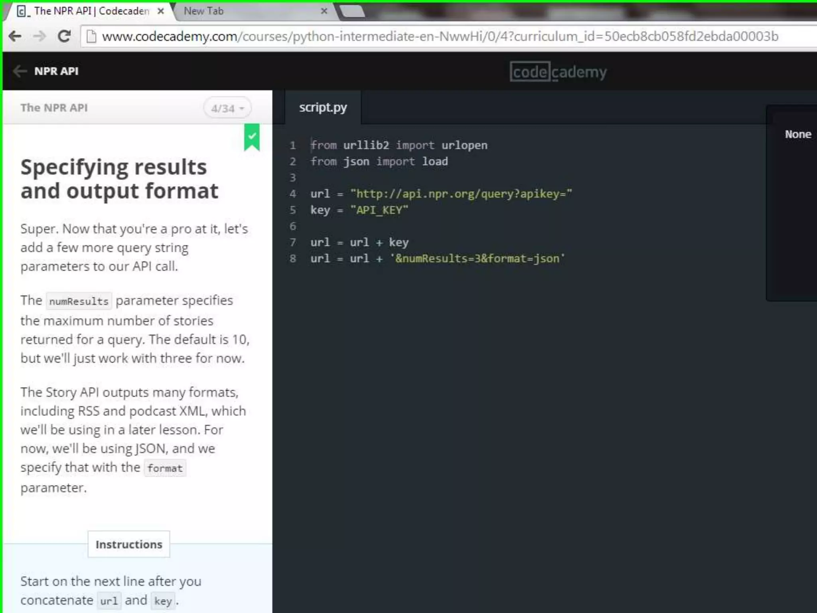Click the browser forward arrow
The width and height of the screenshot is (817, 613).
(39, 36)
